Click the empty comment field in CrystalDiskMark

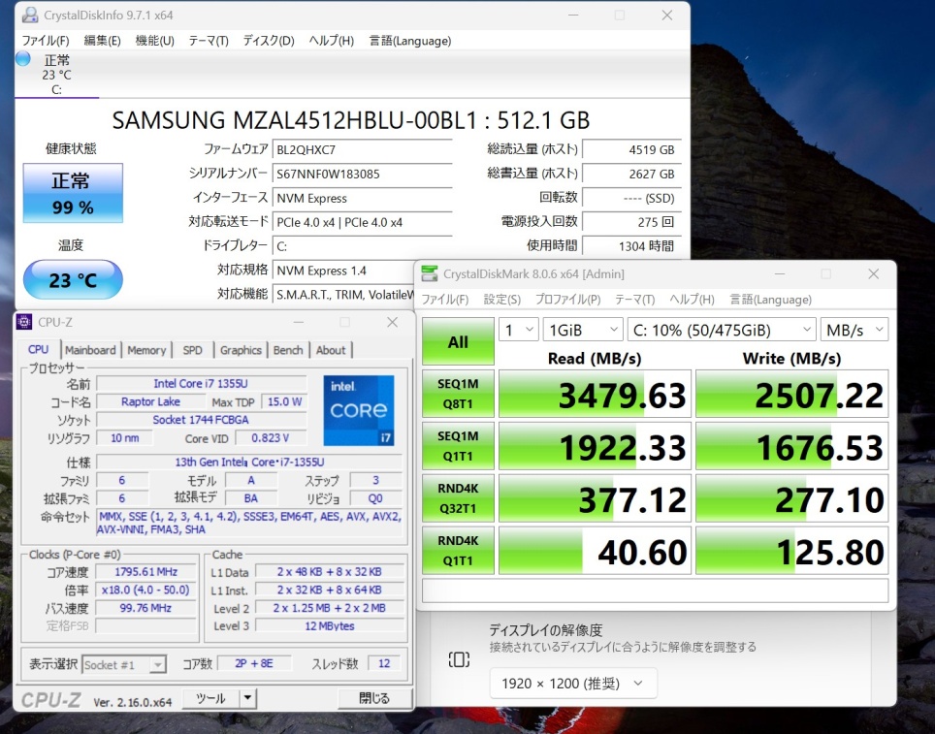pyautogui.click(x=656, y=590)
